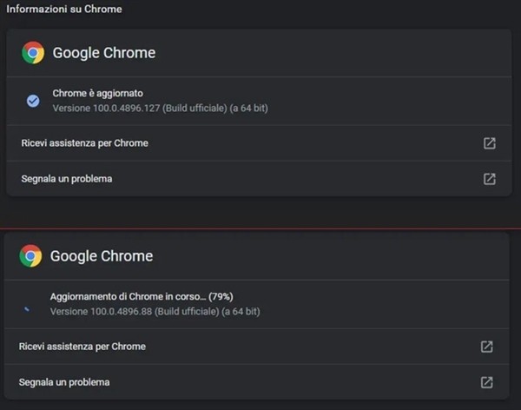The width and height of the screenshot is (521, 410).
Task: Click the "Chrome è aggiornato" status text
Action: 98,93
